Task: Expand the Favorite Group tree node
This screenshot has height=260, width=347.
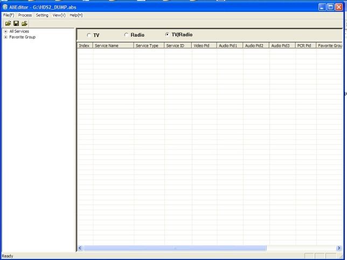Action: [x=5, y=37]
